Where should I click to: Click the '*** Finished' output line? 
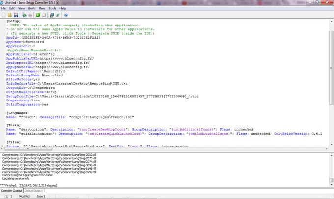click(29, 185)
